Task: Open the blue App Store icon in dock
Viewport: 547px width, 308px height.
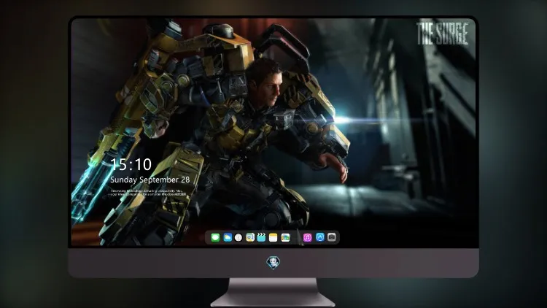Action: coord(320,237)
